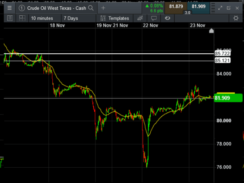Open the chart layout grid icon
Viewport: 244px width, 183px height.
pos(22,18)
